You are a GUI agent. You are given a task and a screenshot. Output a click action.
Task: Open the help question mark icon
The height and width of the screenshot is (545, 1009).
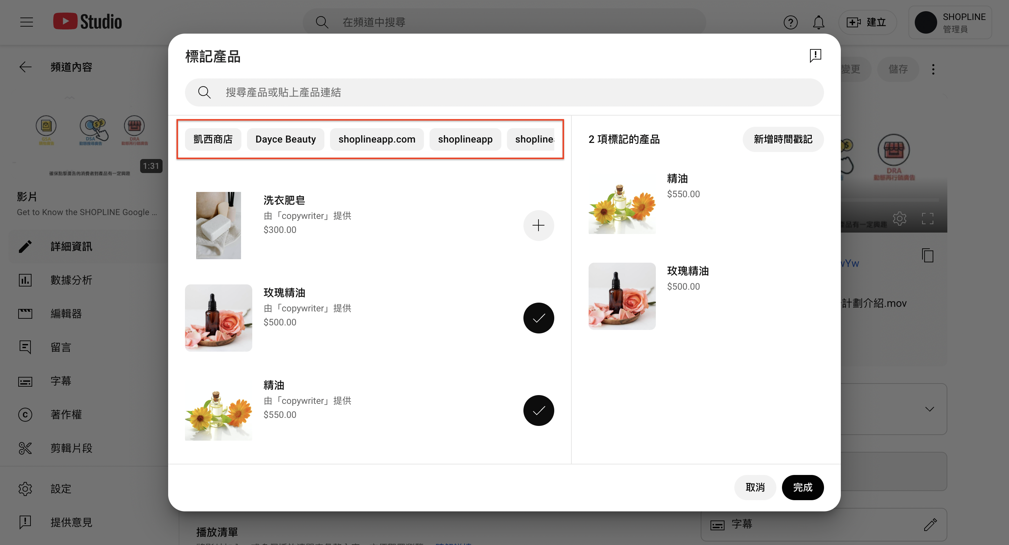pyautogui.click(x=790, y=22)
